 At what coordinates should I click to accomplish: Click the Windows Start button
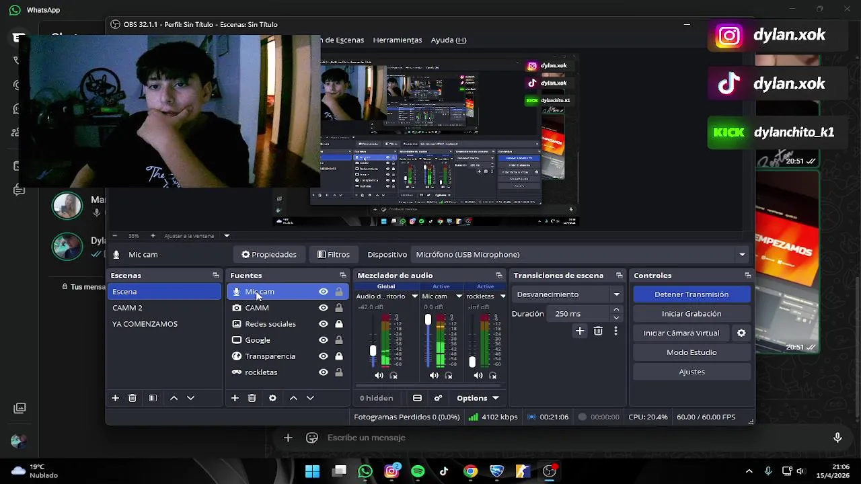tap(313, 471)
